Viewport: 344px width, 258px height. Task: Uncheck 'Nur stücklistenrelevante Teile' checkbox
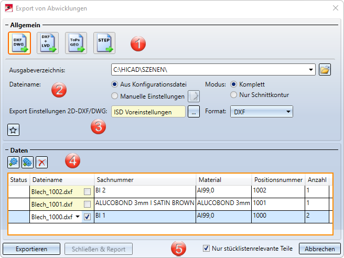pyautogui.click(x=206, y=248)
